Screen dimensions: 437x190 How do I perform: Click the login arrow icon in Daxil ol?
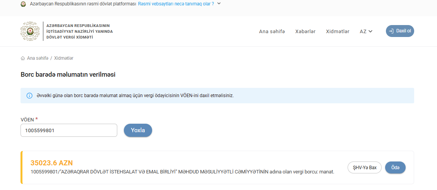click(x=391, y=31)
